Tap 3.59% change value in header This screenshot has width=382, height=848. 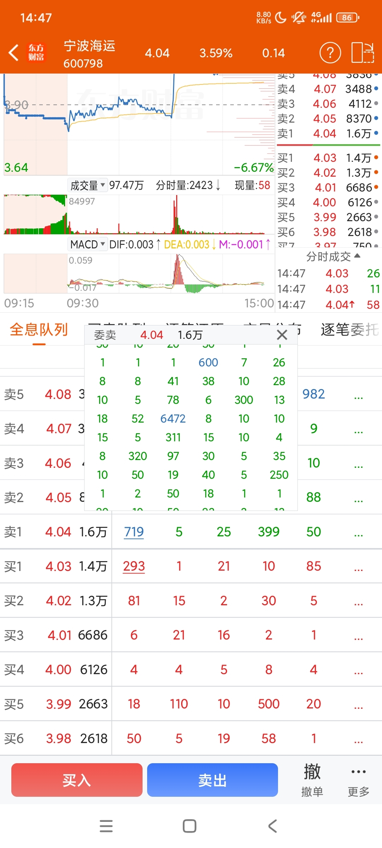point(216,53)
